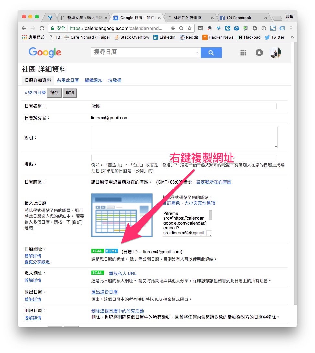Click the Google logo
The width and height of the screenshot is (315, 353).
coord(45,53)
